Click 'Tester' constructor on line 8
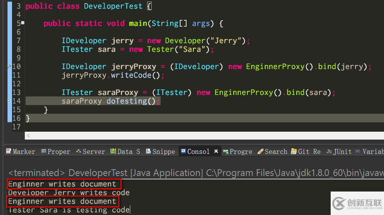384x215 pixels. (161, 49)
